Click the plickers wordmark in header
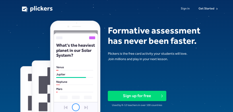This screenshot has width=233, height=112. [x=41, y=9]
